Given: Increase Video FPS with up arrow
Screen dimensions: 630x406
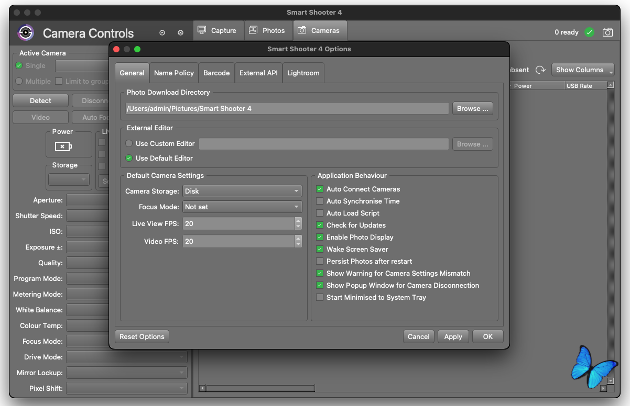Looking at the screenshot, I should (298, 238).
